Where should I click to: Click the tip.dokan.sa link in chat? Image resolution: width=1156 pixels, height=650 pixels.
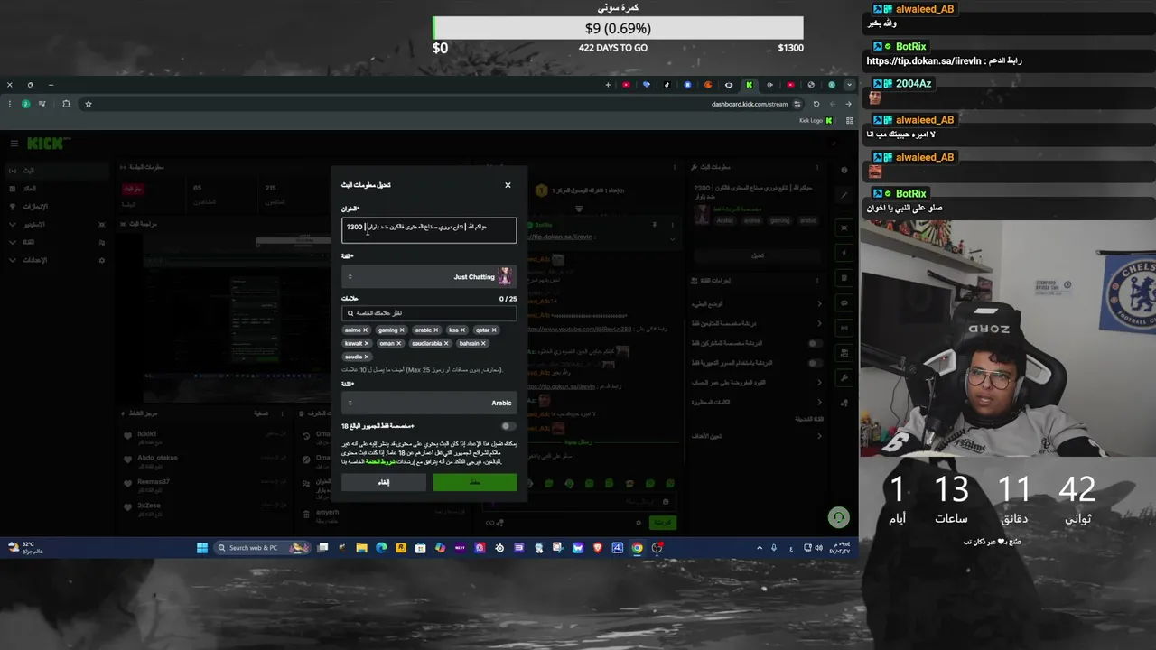[x=561, y=237]
